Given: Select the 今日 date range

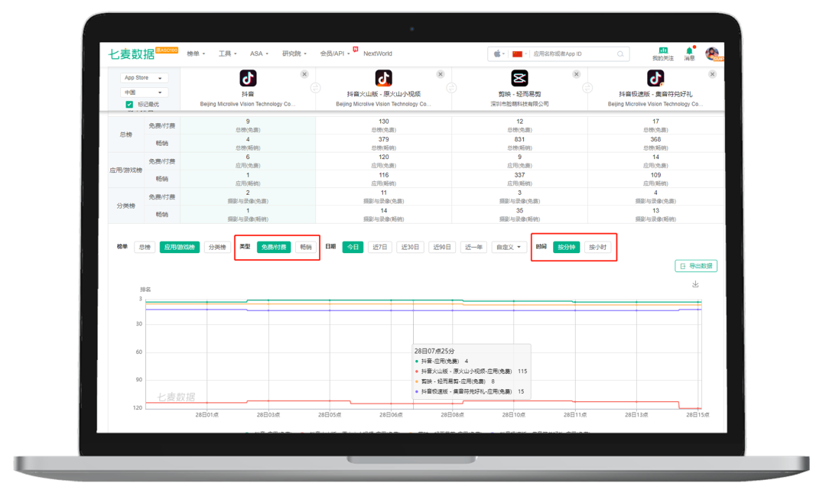Looking at the screenshot, I should pyautogui.click(x=353, y=247).
